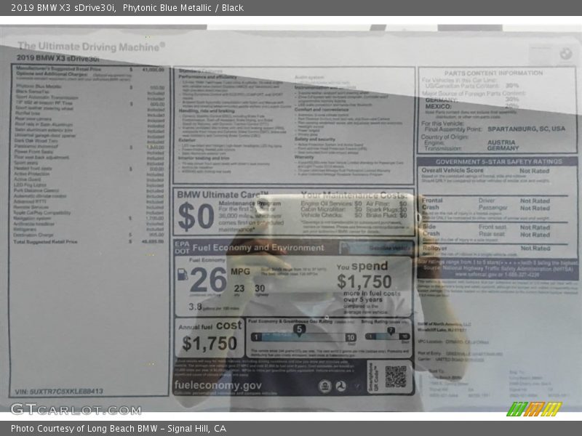Click the sticker heading '2019 BMW X3 sDrive30i'

click(x=58, y=58)
